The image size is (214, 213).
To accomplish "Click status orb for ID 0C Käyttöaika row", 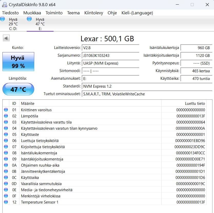I will (6, 177).
